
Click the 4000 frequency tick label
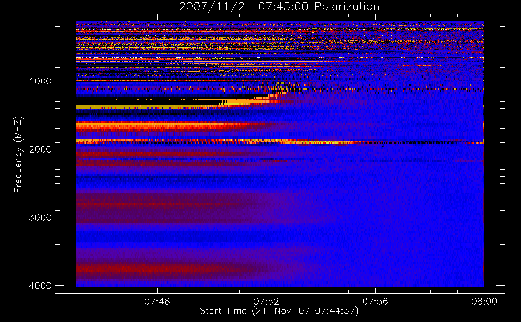(x=40, y=286)
